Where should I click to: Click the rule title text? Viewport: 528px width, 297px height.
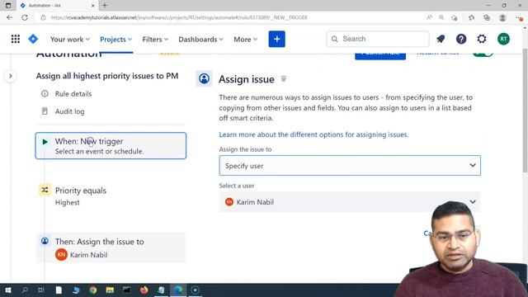click(107, 76)
